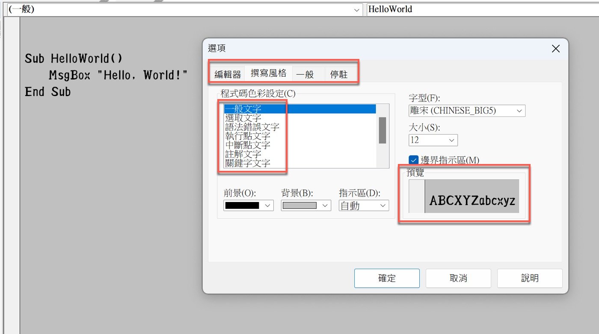
Task: Open the 前景 foreground color dropdown
Action: pyautogui.click(x=248, y=205)
